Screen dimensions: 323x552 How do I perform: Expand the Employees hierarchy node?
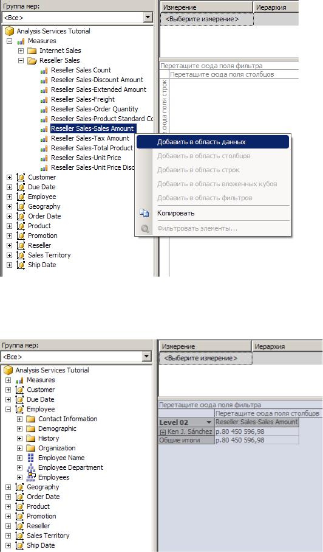pyautogui.click(x=19, y=477)
